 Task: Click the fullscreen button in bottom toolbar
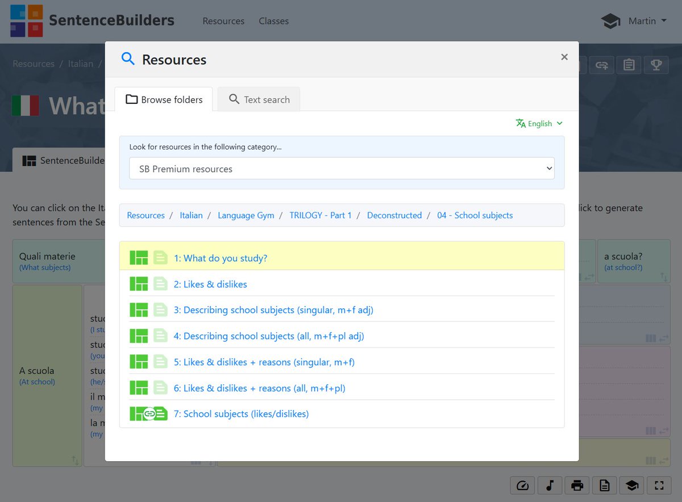click(x=659, y=485)
